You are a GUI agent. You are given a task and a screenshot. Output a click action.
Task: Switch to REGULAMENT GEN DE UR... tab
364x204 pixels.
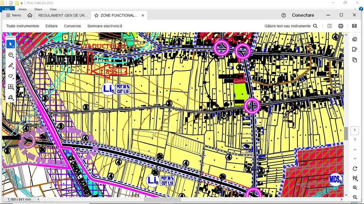point(63,15)
